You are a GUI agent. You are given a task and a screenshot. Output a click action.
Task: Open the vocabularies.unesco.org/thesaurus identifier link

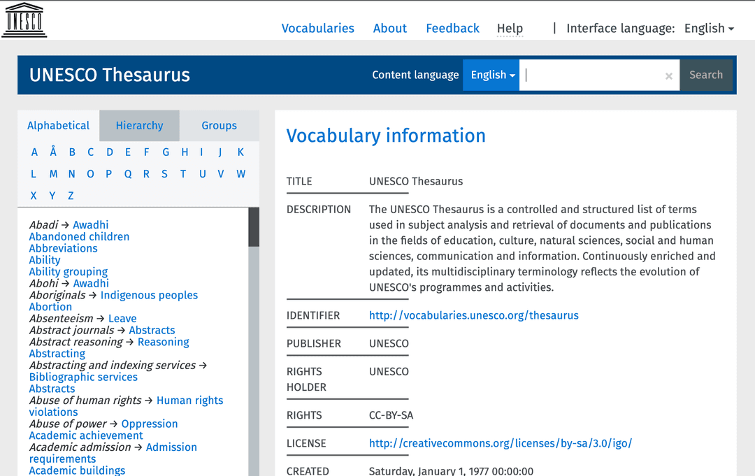[x=474, y=316]
